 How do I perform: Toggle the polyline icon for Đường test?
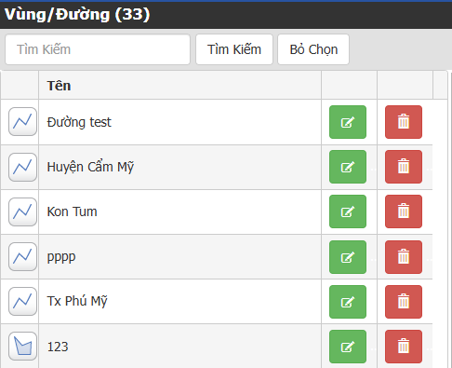point(22,122)
